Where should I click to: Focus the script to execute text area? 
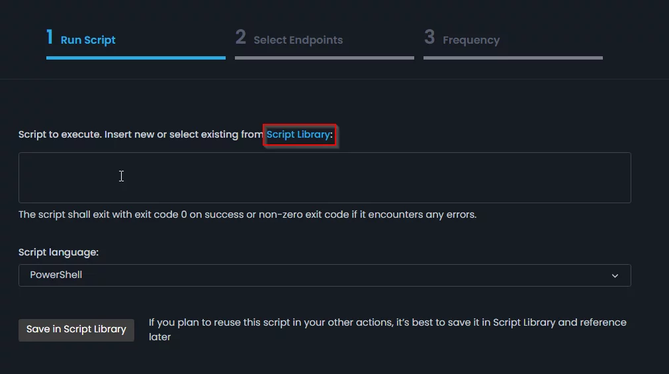click(x=324, y=177)
